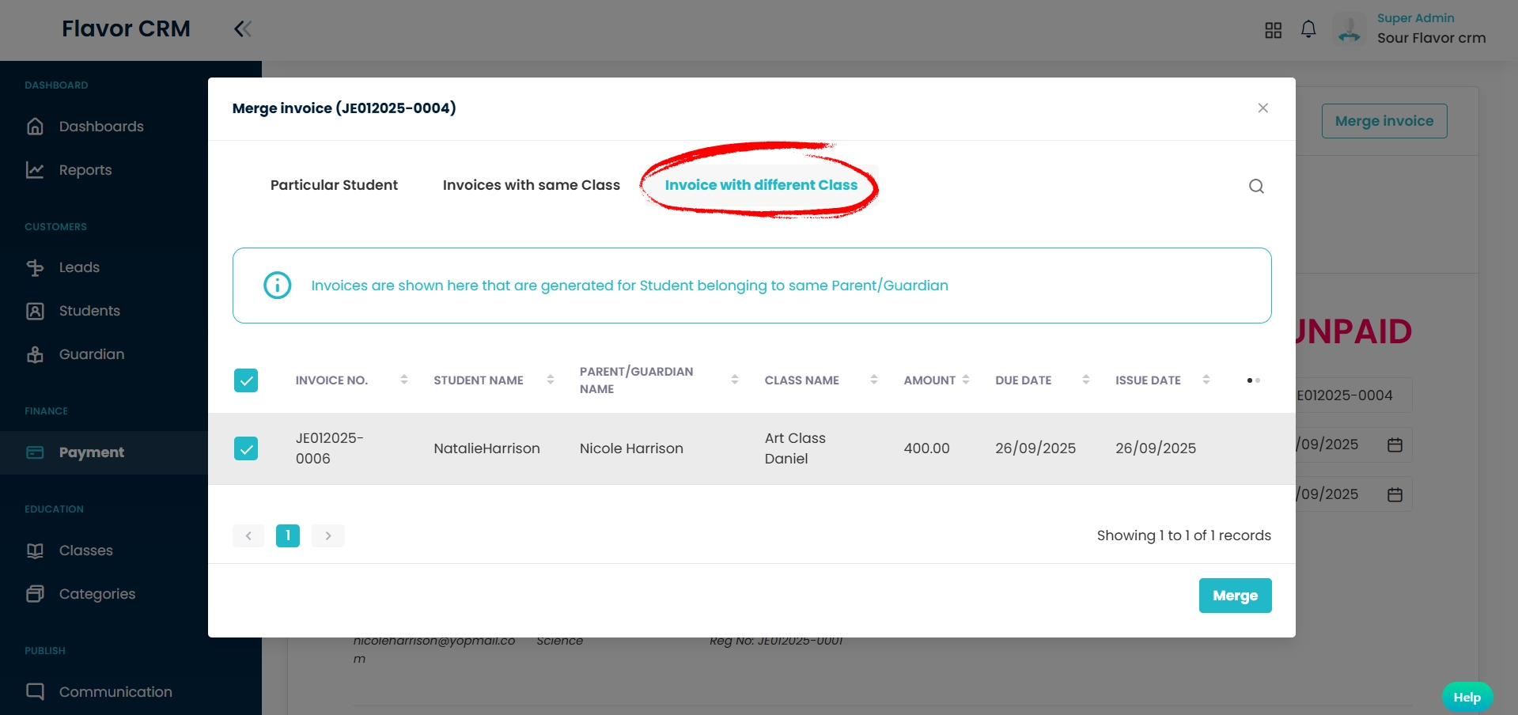Open the notifications bell
The image size is (1518, 715).
tap(1308, 29)
